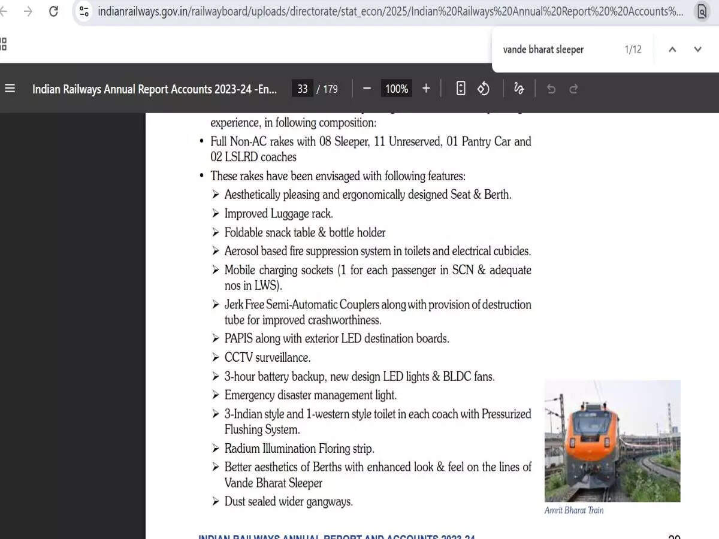The image size is (719, 539).
Task: Jump to next search match with down chevron
Action: point(697,49)
